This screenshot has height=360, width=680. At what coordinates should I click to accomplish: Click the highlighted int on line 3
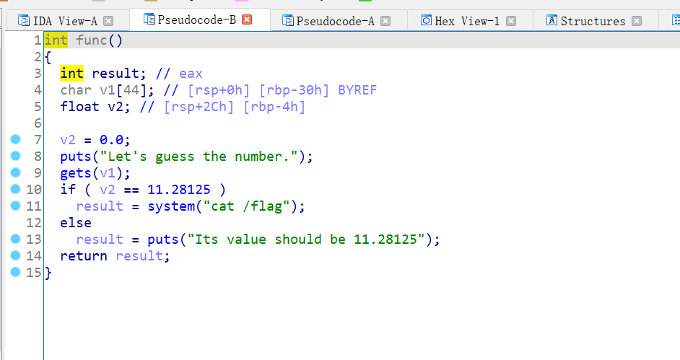[72, 73]
